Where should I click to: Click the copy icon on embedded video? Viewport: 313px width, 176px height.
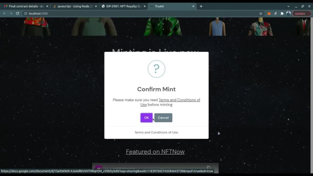[x=208, y=167]
